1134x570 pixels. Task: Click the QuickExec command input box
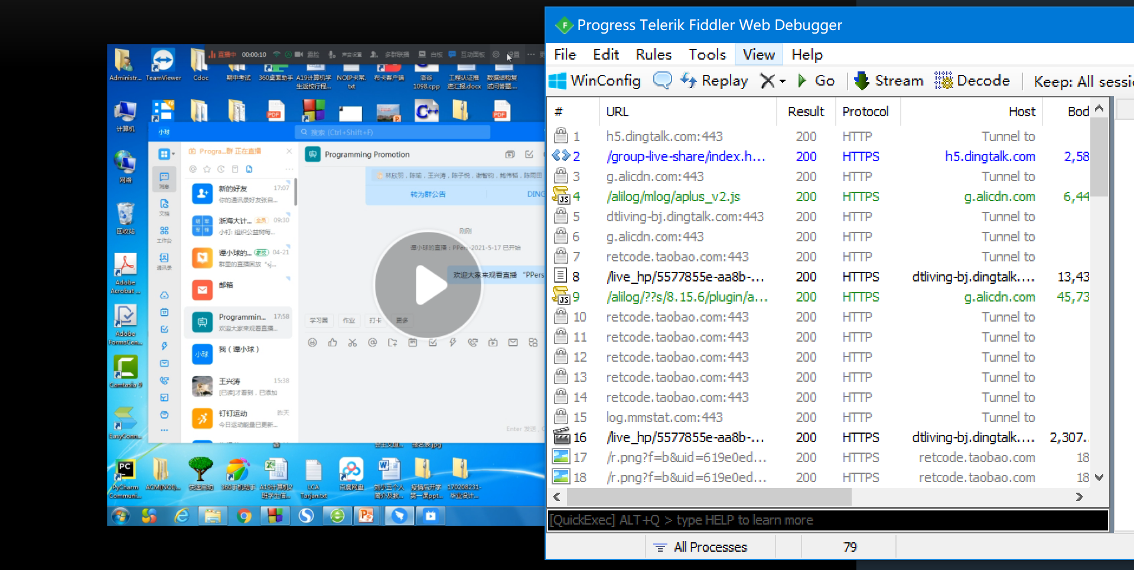pos(827,520)
